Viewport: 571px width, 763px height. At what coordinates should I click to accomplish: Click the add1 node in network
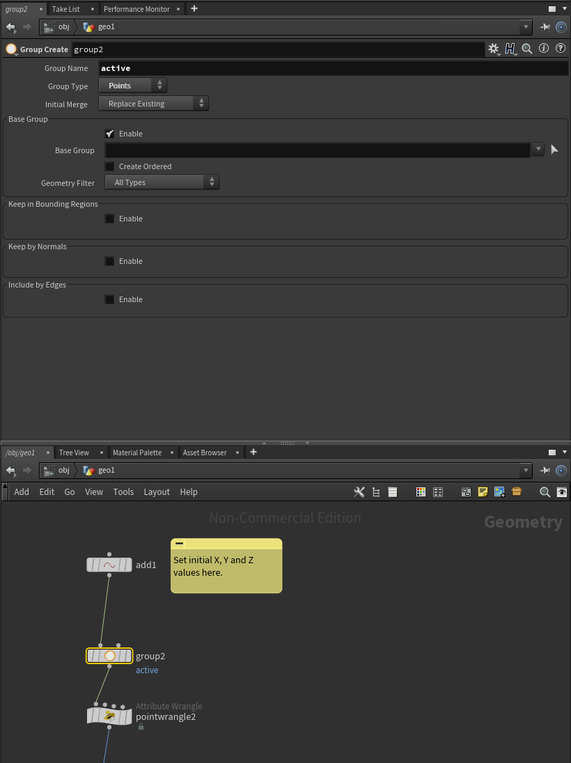(109, 565)
